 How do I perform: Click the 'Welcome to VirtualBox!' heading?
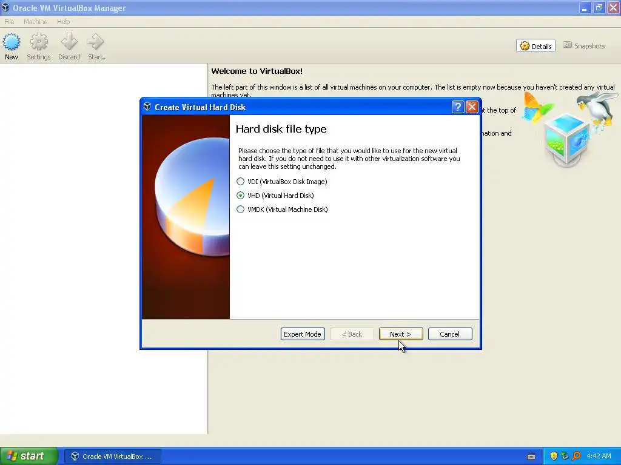pos(257,71)
